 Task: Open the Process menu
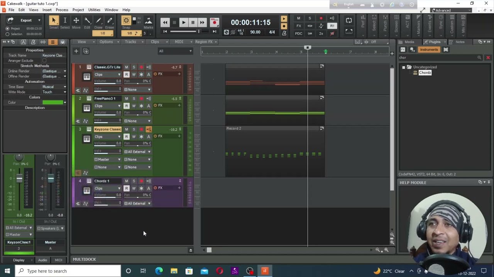coord(62,10)
